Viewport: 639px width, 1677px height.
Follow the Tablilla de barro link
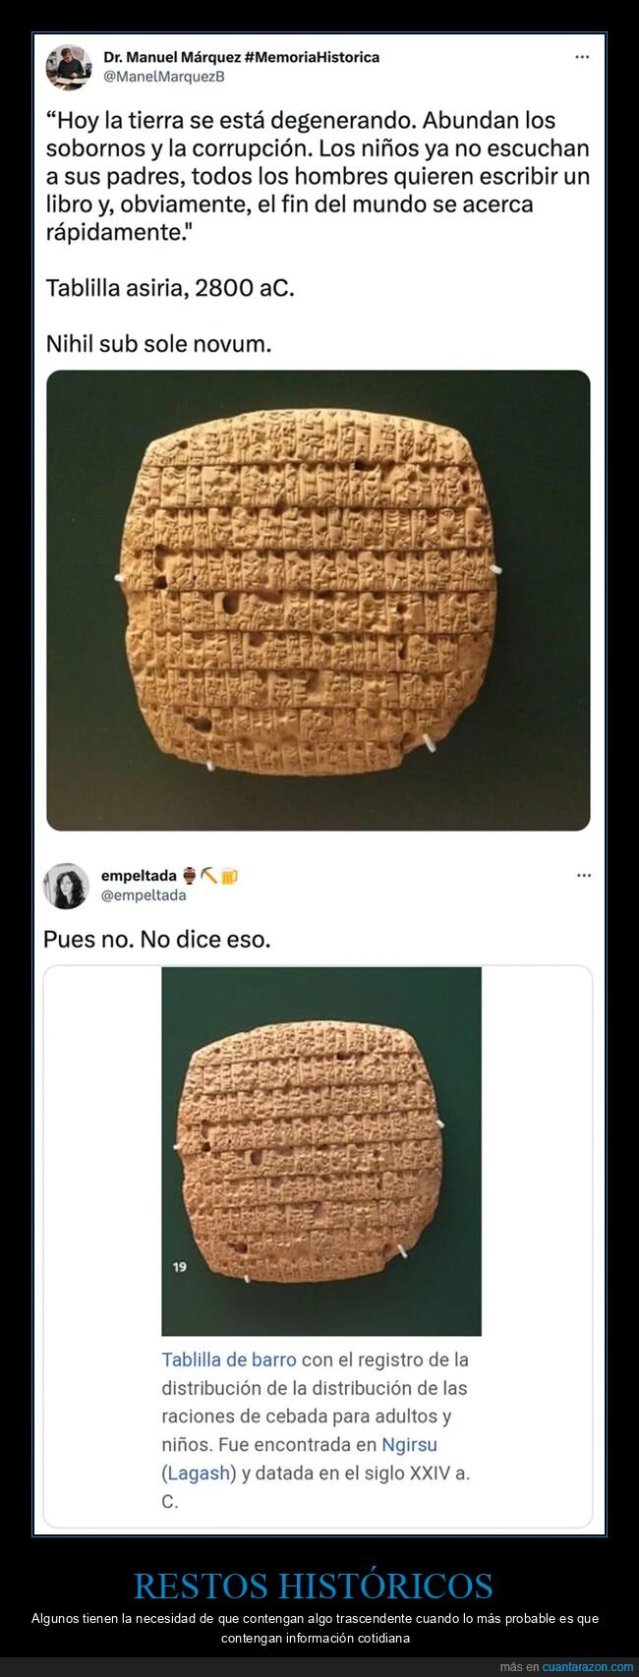229,1359
